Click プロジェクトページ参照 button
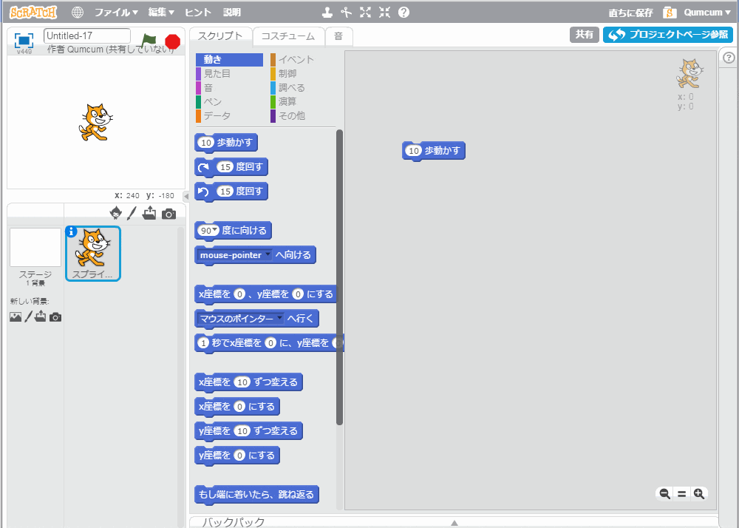The width and height of the screenshot is (739, 528). (x=668, y=35)
